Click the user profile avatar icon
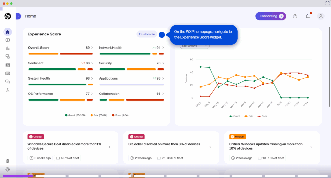The width and height of the screenshot is (331, 178). (321, 16)
